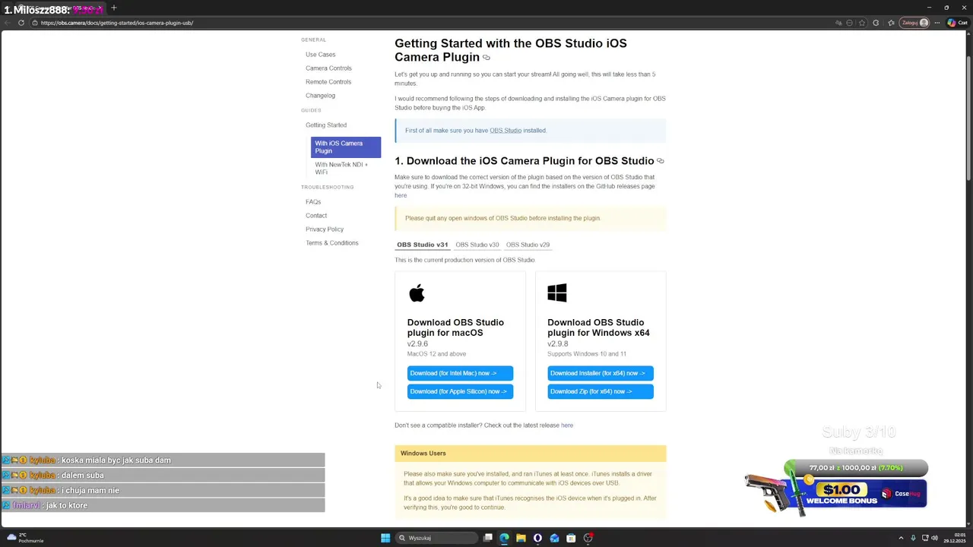Open Terms & Conditions in the sidebar

pyautogui.click(x=332, y=243)
